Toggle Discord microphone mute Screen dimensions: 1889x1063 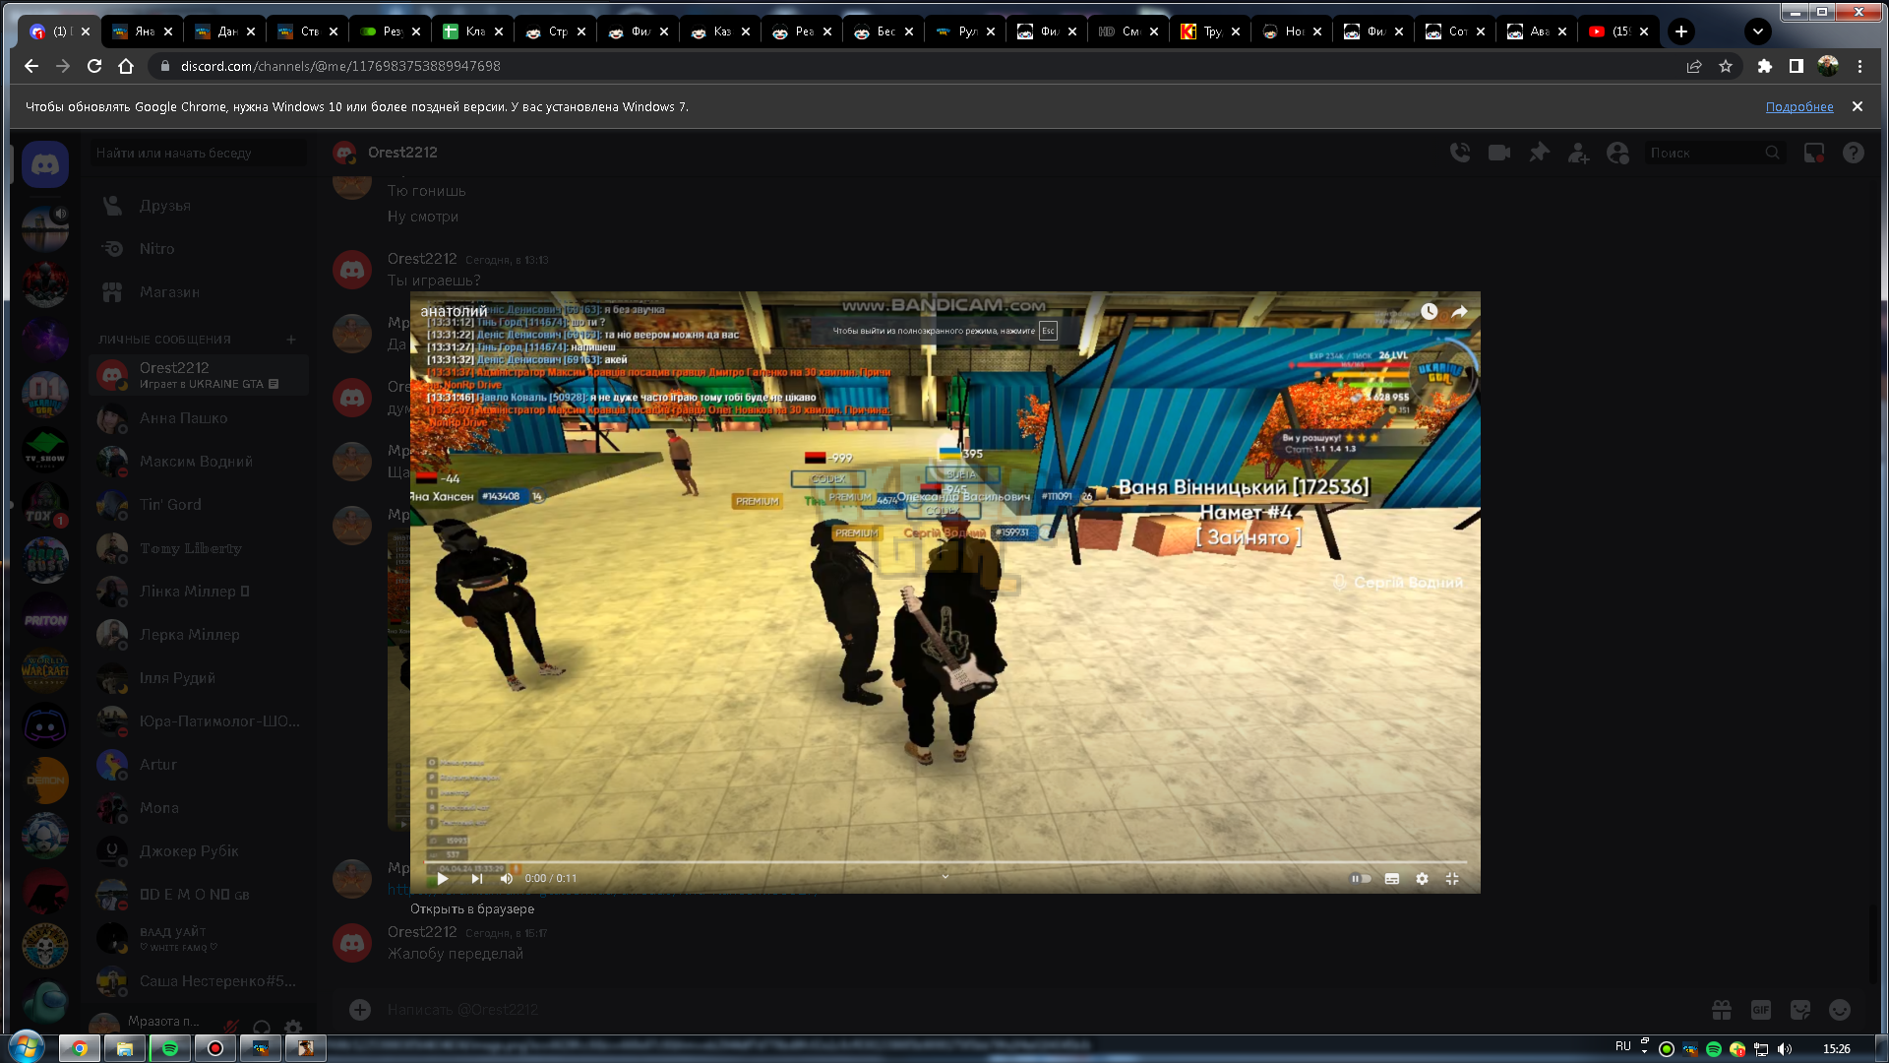pyautogui.click(x=231, y=1026)
